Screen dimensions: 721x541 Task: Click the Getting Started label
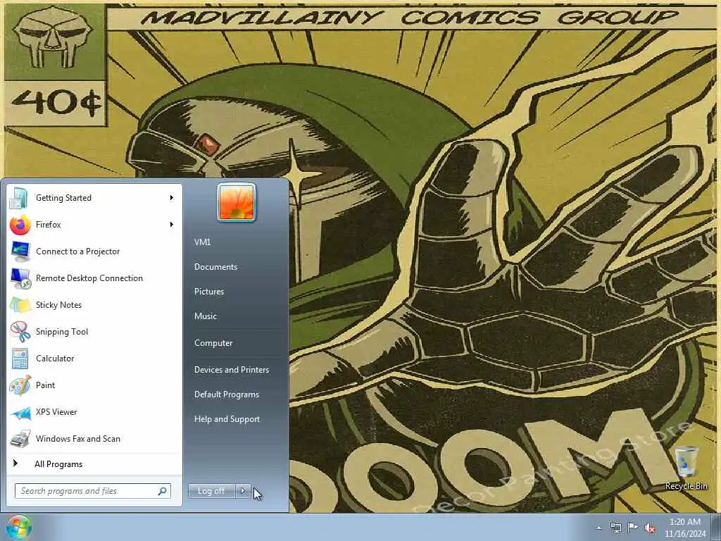tap(63, 198)
